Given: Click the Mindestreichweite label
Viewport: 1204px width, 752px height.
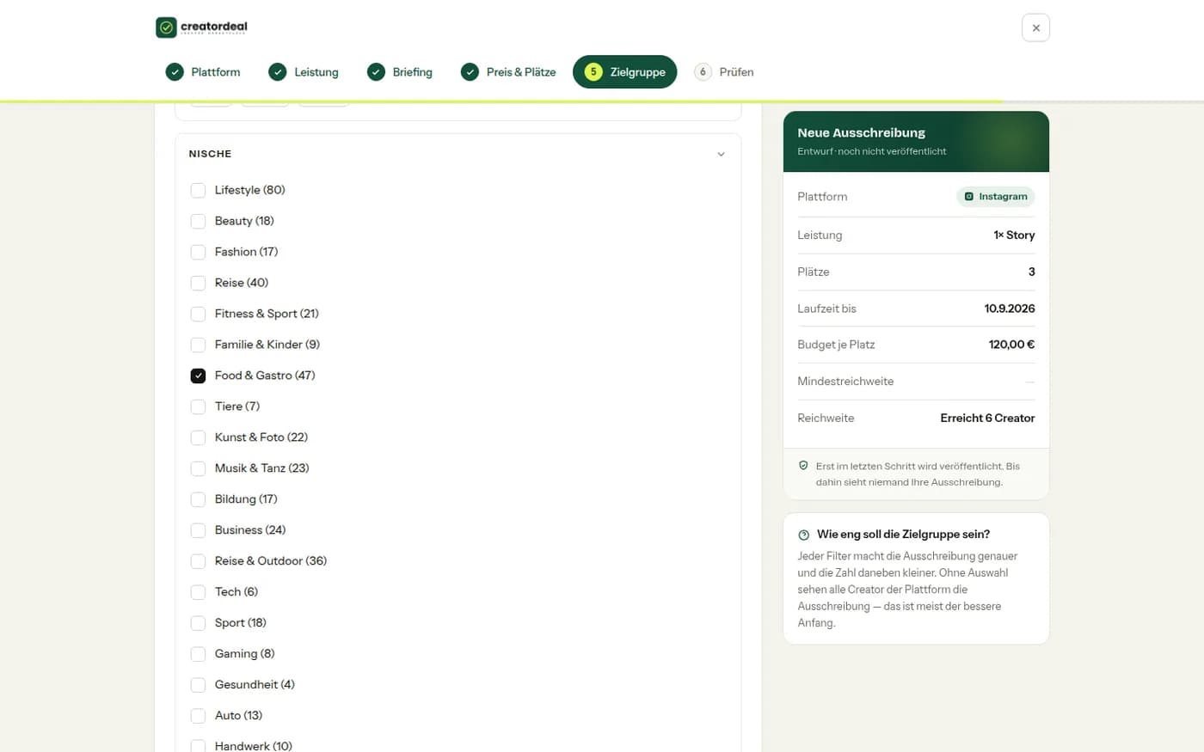Looking at the screenshot, I should coord(845,382).
